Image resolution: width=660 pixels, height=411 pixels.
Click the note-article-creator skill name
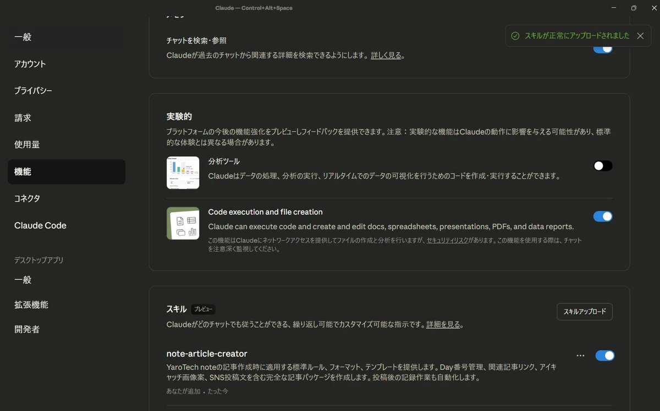tap(207, 354)
